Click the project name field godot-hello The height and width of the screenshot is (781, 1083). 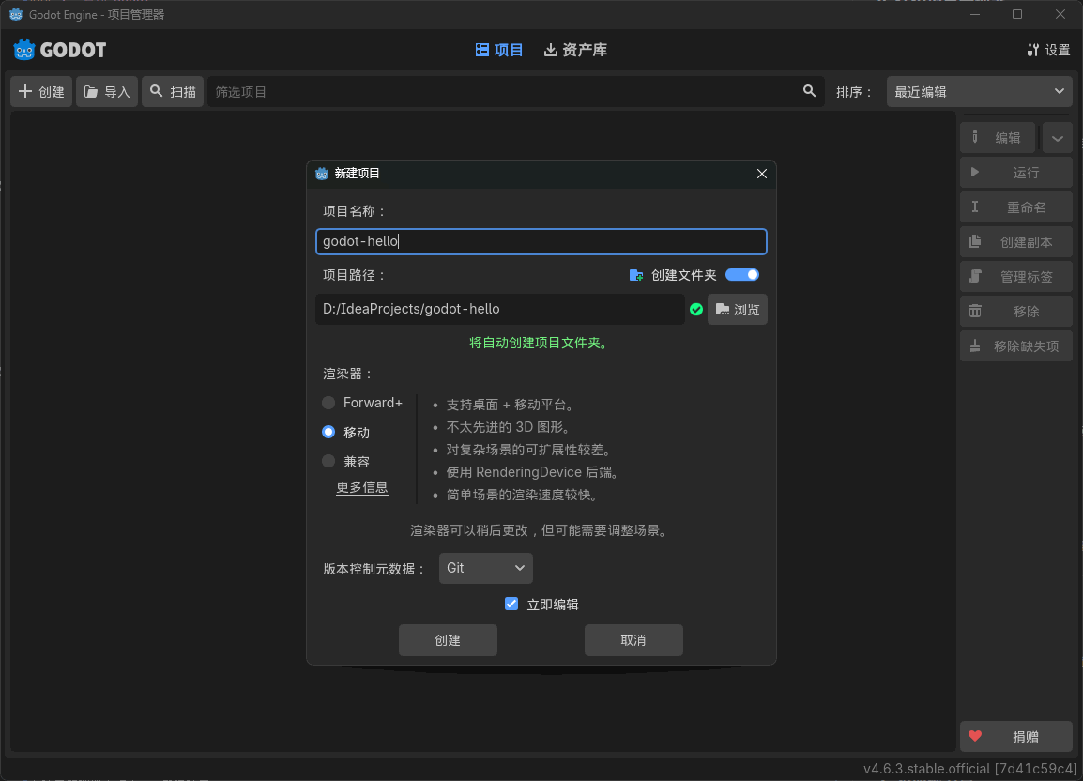[x=541, y=241]
